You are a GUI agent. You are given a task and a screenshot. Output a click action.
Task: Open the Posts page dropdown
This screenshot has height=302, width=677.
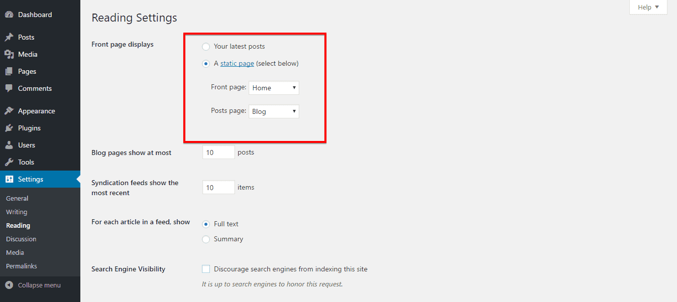click(x=274, y=111)
